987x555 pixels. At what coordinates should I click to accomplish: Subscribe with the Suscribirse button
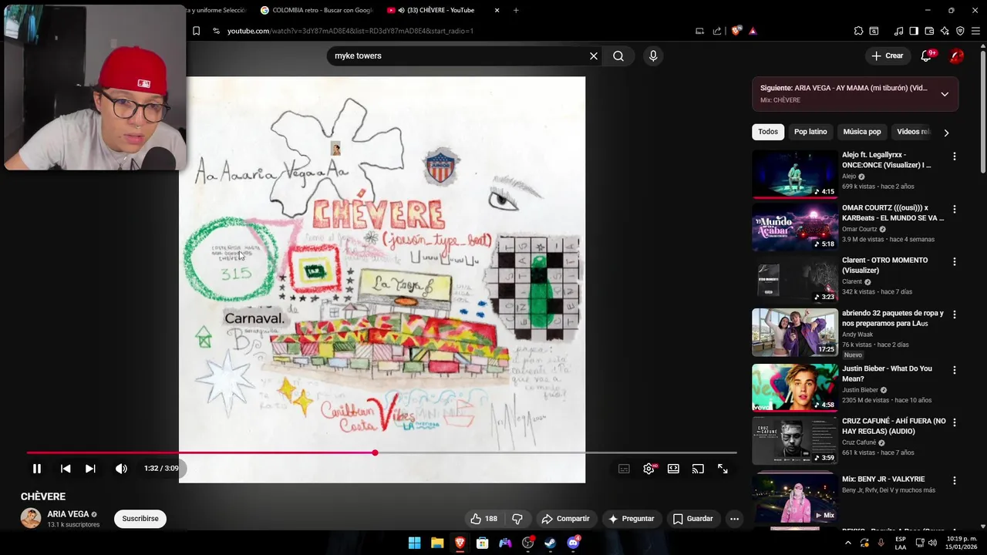(140, 519)
